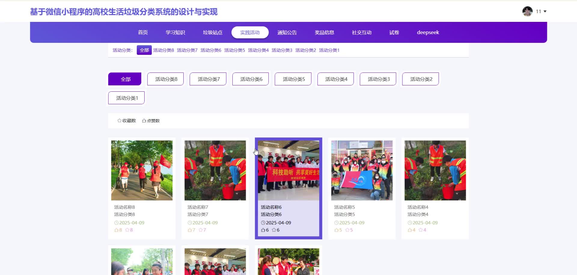Filter by 活动分类4 text link in top row
Viewport: 577px width, 275px height.
point(258,50)
